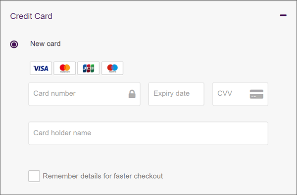The height and width of the screenshot is (195, 297).
Task: Enable the Remember details checkbox
Action: point(34,176)
